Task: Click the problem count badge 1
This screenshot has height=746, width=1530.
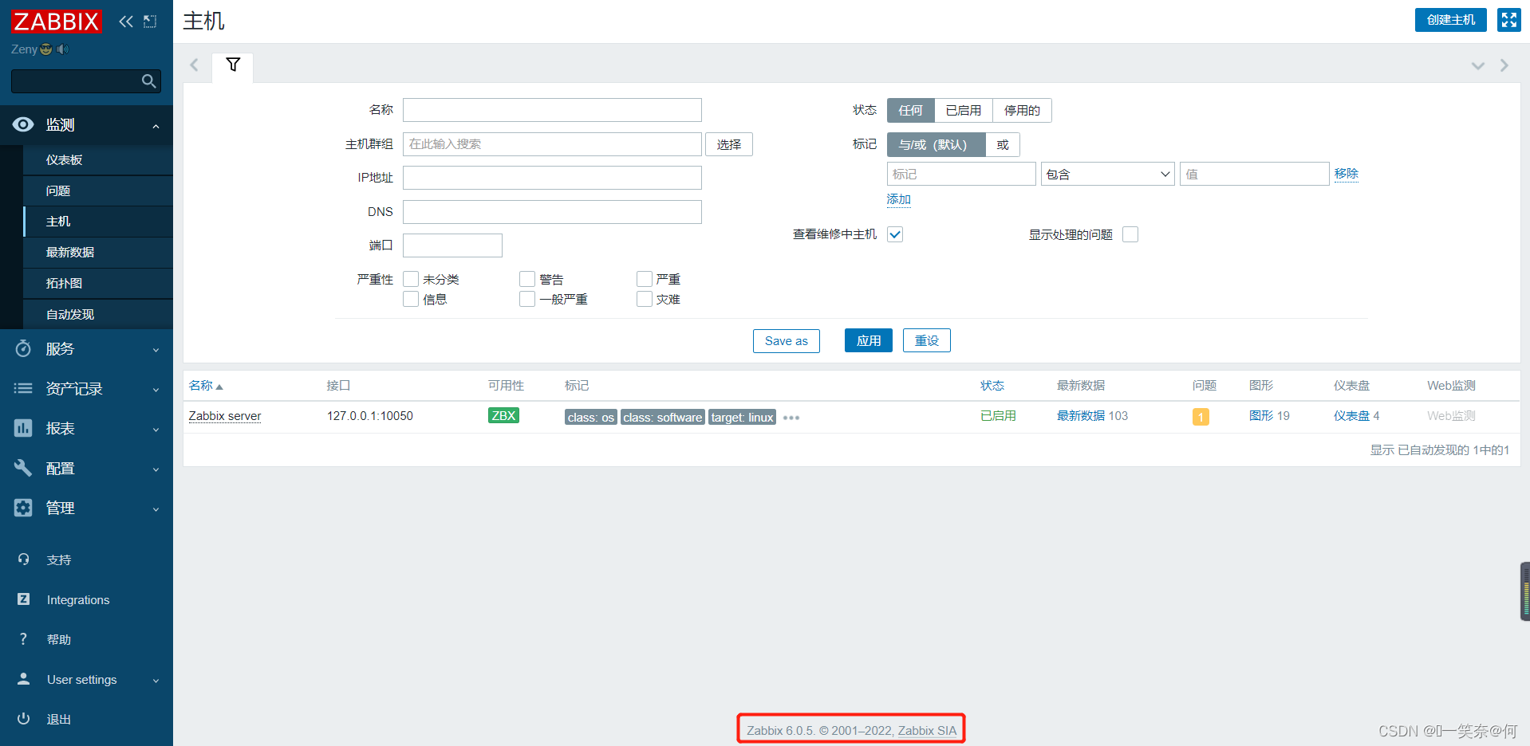Action: pyautogui.click(x=1201, y=417)
